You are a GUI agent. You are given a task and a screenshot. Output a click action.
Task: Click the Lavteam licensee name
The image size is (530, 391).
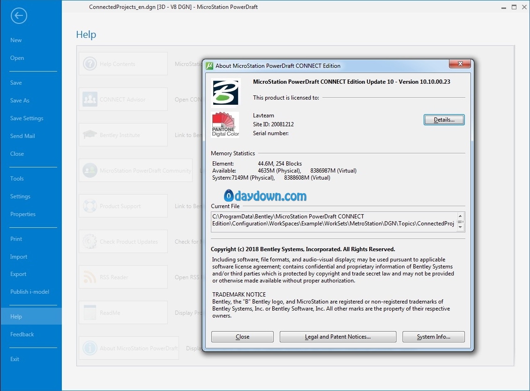tap(263, 116)
